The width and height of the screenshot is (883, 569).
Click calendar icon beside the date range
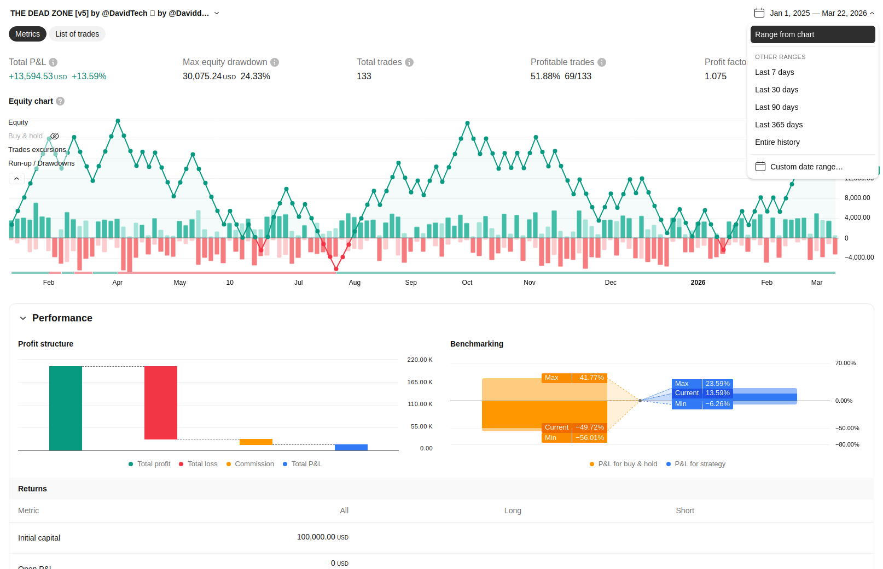pos(759,13)
